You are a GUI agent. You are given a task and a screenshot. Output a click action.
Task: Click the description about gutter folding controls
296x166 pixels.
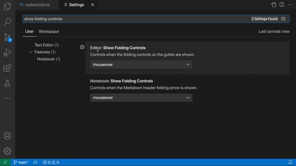click(x=142, y=54)
